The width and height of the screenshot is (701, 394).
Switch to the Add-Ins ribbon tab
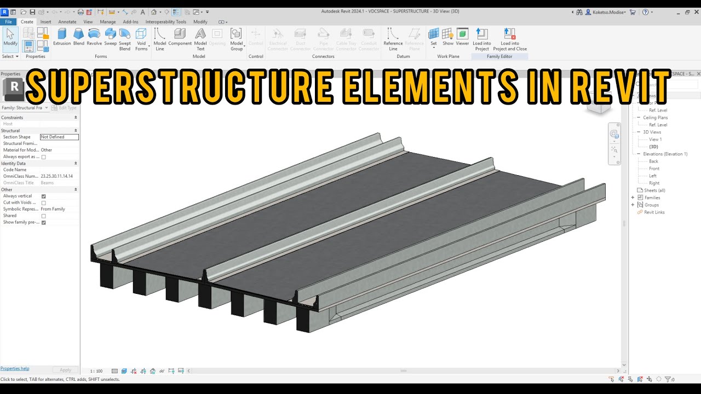tap(130, 22)
